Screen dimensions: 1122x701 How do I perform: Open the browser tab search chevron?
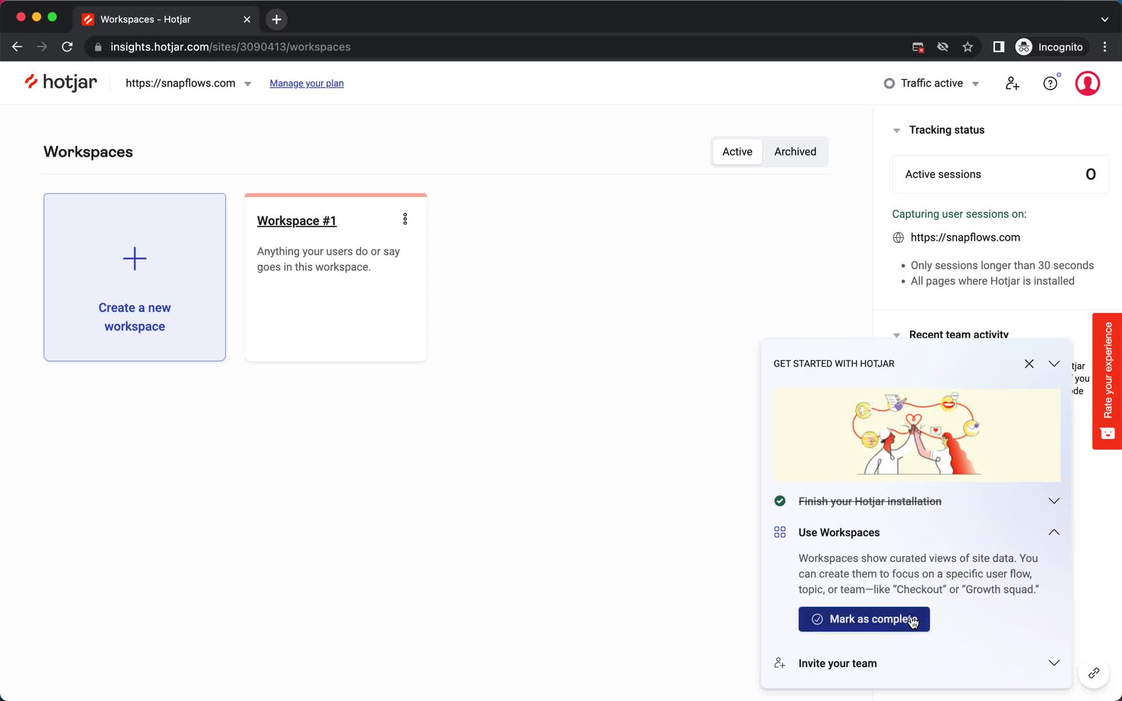tap(1104, 19)
